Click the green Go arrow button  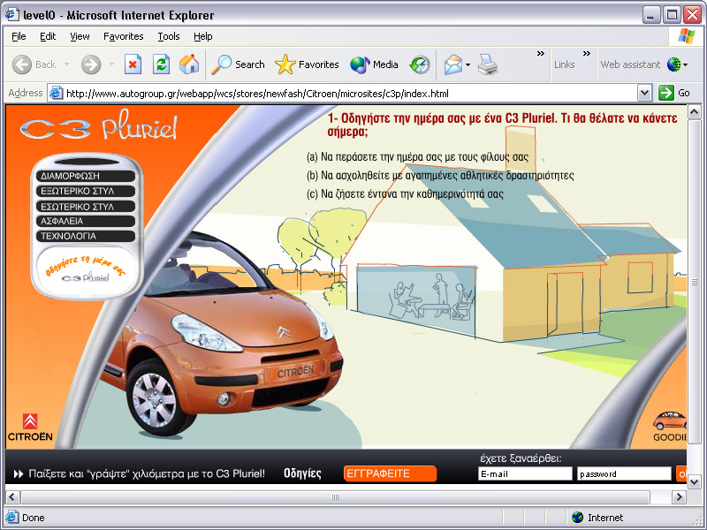click(666, 93)
